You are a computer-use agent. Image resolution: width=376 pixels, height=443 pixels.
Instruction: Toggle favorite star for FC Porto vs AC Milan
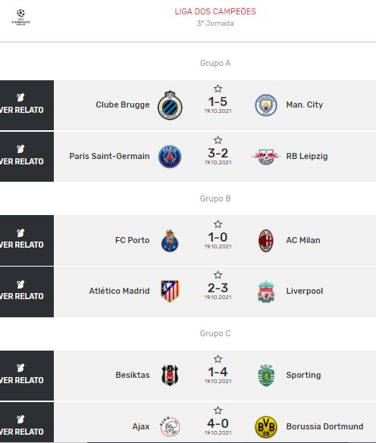(218, 224)
